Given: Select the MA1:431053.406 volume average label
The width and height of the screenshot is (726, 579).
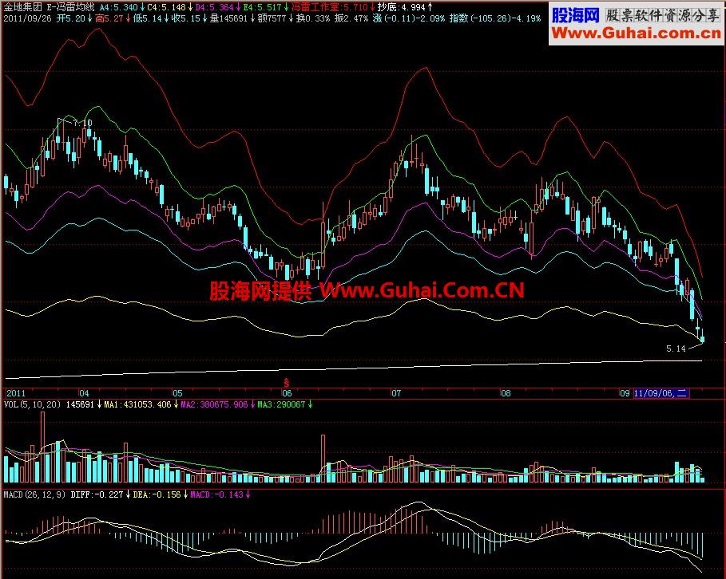Looking at the screenshot, I should [137, 404].
